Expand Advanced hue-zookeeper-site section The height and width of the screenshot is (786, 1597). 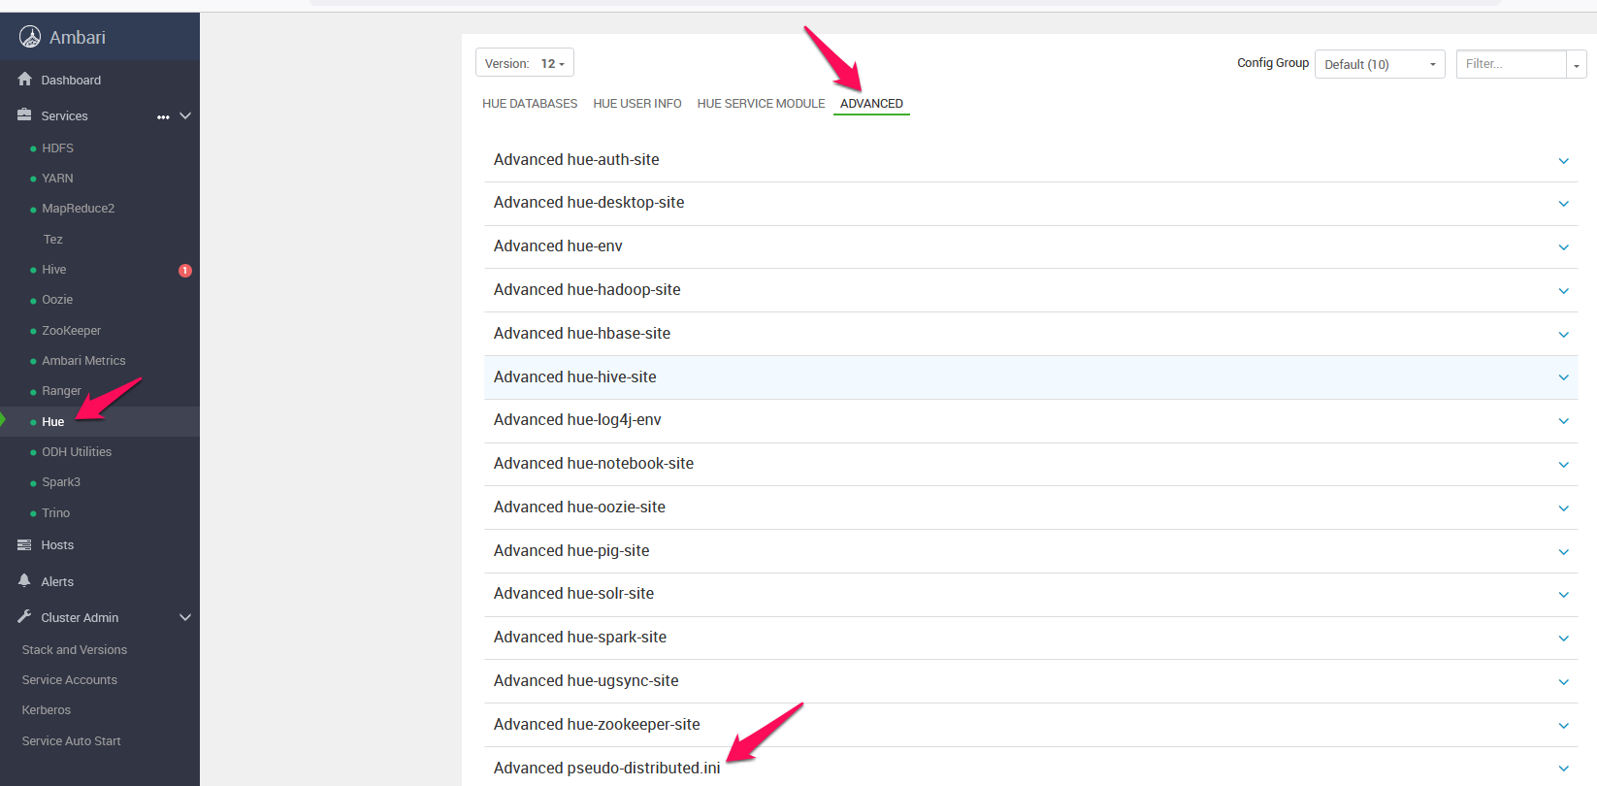point(1030,725)
